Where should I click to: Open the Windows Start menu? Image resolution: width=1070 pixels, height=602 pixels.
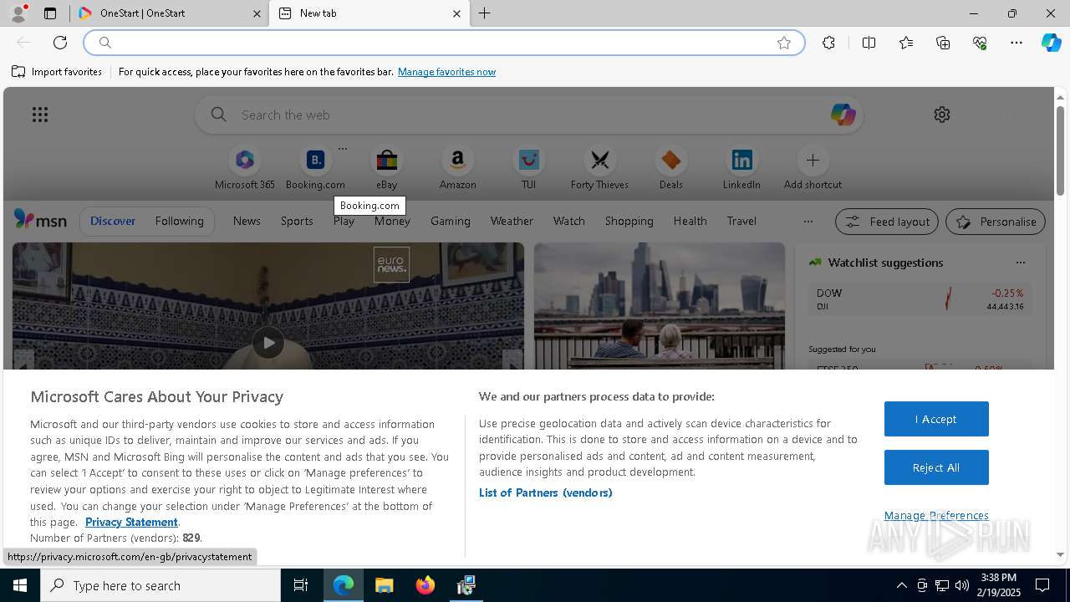20,585
